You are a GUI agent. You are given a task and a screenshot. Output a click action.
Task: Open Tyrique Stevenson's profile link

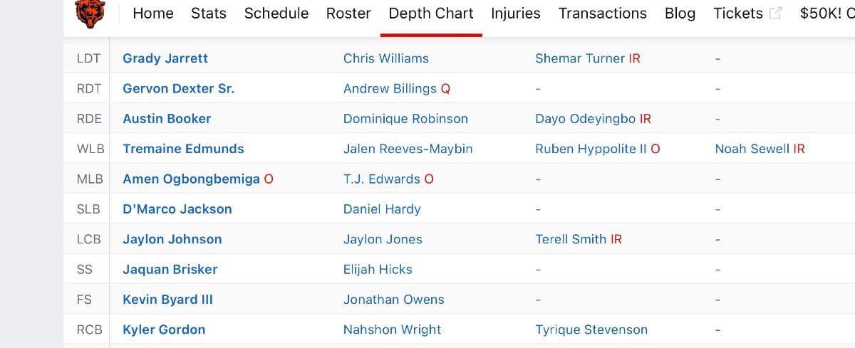pyautogui.click(x=591, y=329)
